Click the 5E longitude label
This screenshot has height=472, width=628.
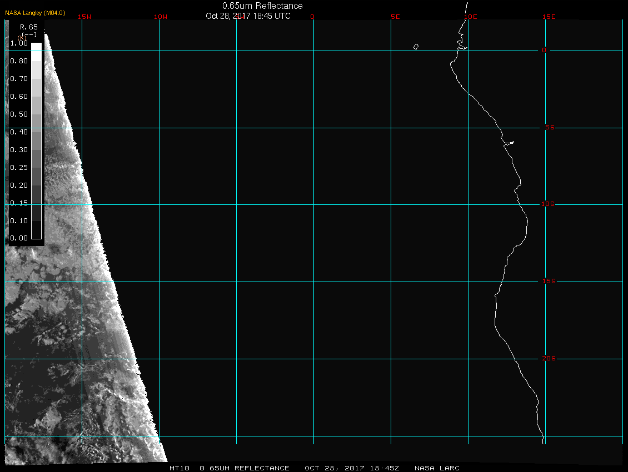point(395,17)
